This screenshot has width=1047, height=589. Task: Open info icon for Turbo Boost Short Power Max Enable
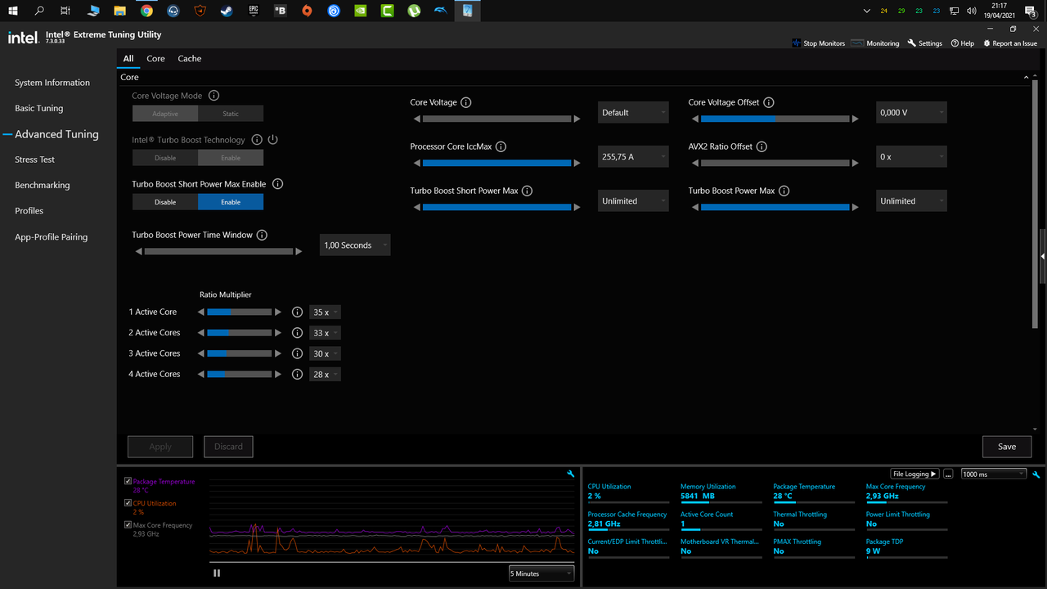tap(277, 184)
